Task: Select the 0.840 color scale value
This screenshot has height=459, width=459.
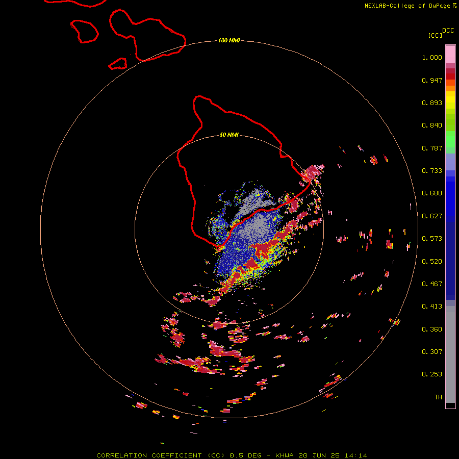Action: [432, 125]
